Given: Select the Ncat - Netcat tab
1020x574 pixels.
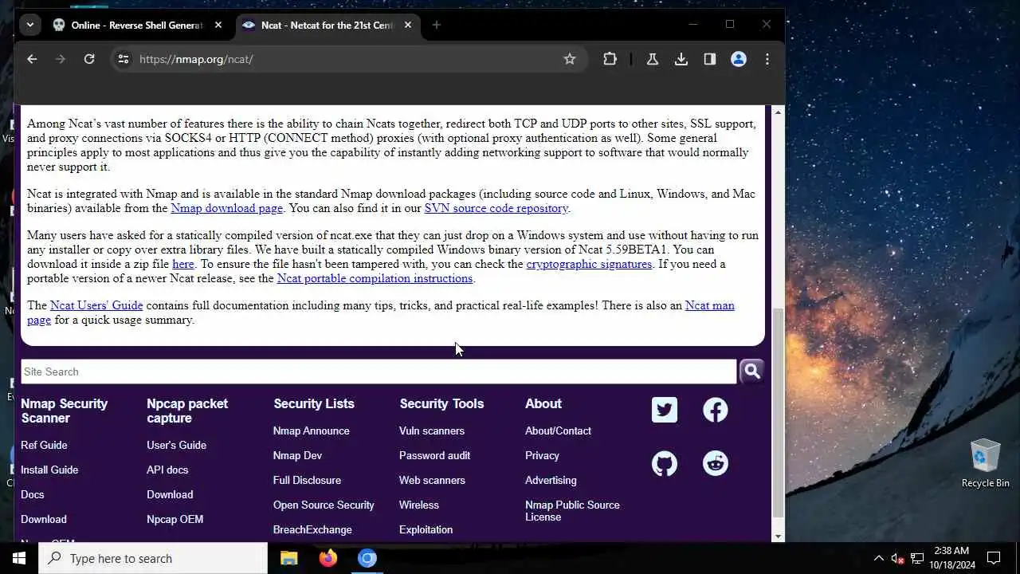Looking at the screenshot, I should click(x=327, y=25).
